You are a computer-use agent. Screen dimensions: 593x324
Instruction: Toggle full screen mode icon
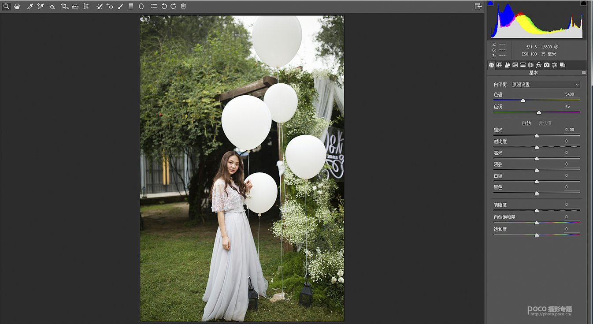pos(478,6)
